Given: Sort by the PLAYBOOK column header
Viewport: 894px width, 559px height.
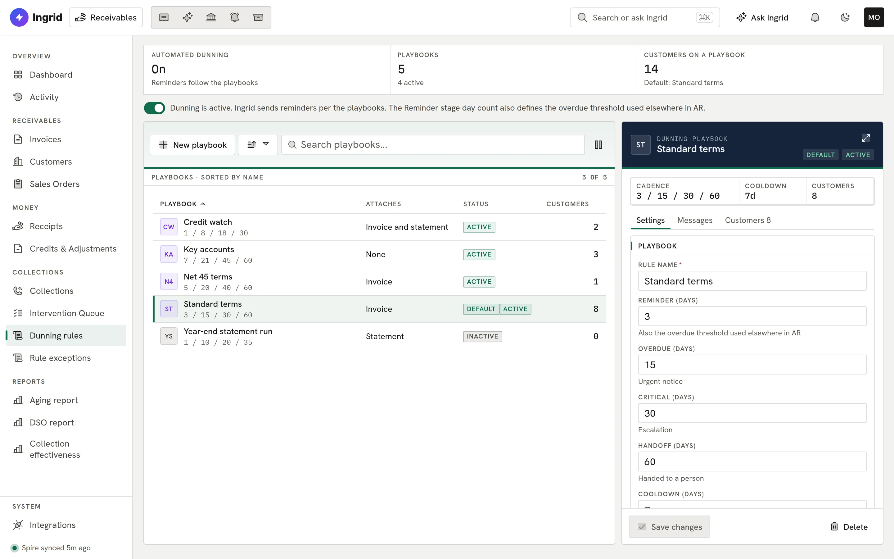Looking at the screenshot, I should [183, 204].
